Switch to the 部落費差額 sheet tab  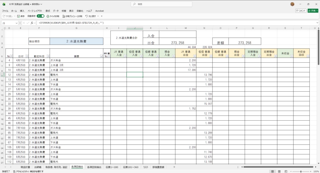pos(158,167)
